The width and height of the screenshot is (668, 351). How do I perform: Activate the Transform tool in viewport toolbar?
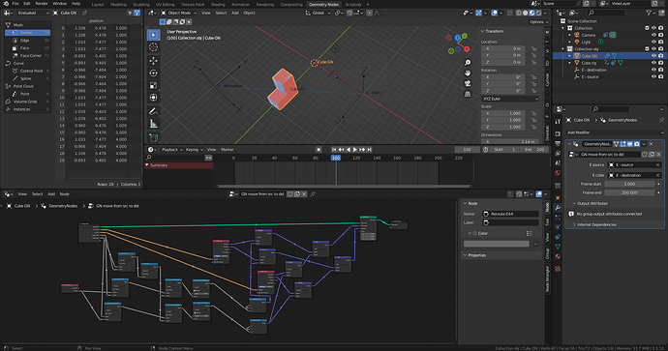(153, 98)
